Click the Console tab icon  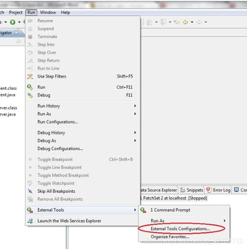tap(236, 190)
